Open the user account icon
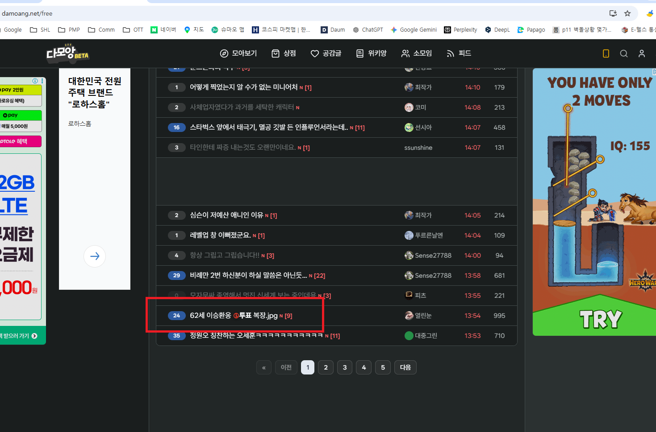 pos(642,53)
